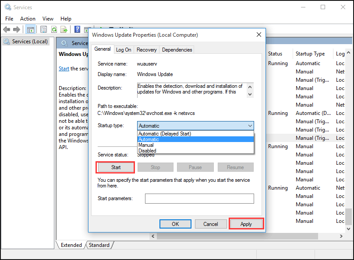Toggle the Show/Hide Console Tree icon
This screenshot has width=354, height=260.
pos(30,29)
